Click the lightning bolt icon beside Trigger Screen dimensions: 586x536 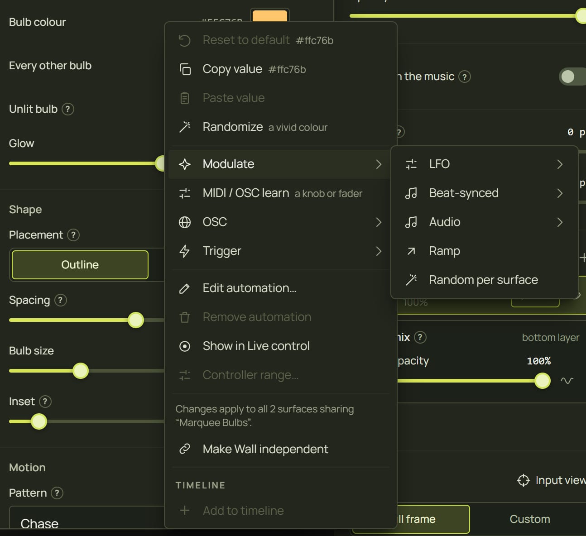[x=185, y=251]
